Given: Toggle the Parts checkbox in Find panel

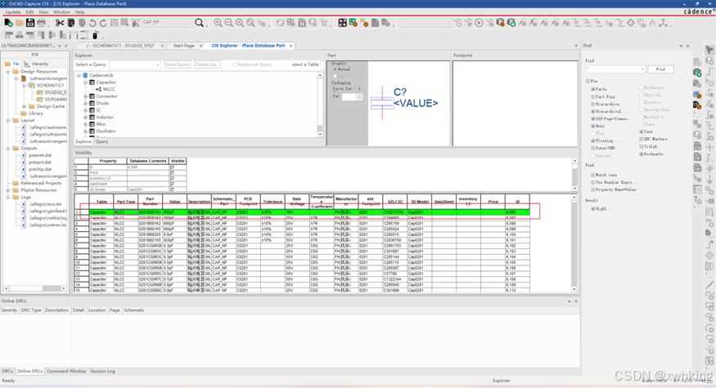Looking at the screenshot, I should (593, 89).
